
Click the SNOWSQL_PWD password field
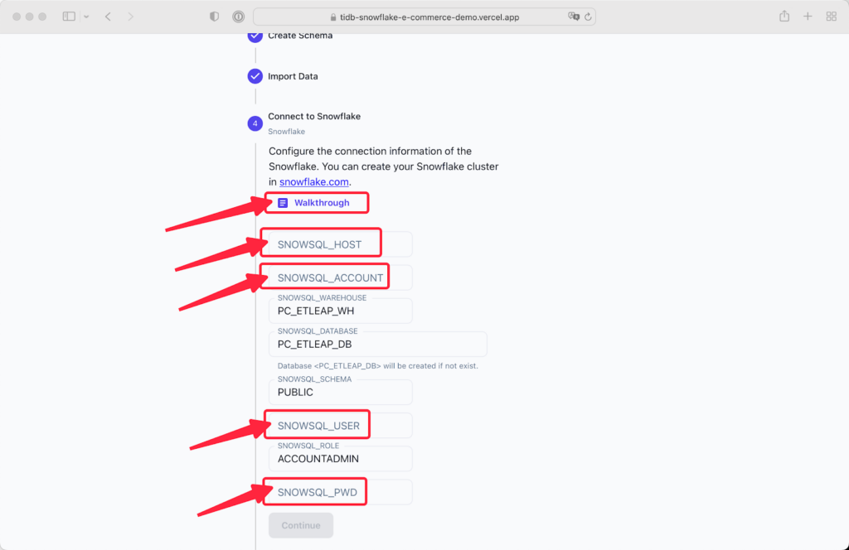coord(341,492)
